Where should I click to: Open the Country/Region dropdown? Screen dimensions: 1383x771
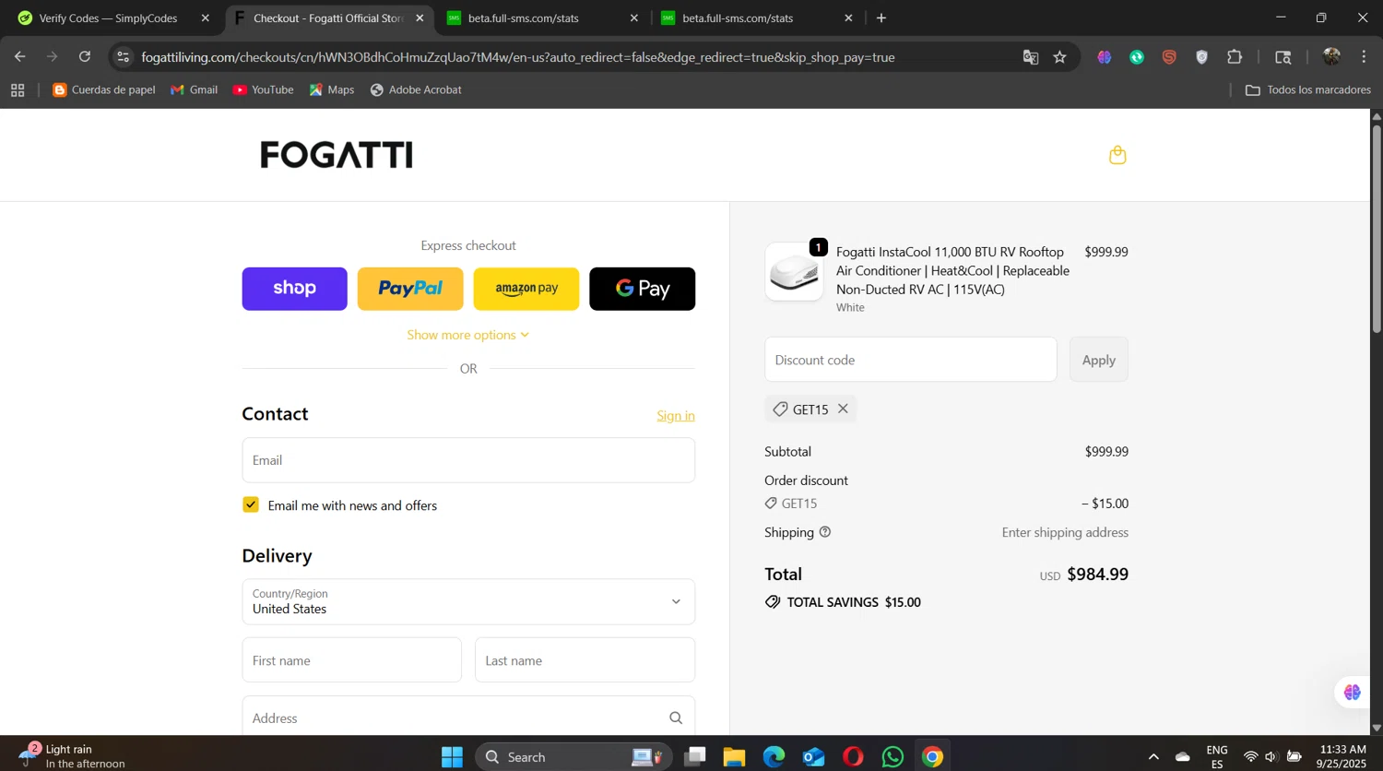click(x=468, y=601)
